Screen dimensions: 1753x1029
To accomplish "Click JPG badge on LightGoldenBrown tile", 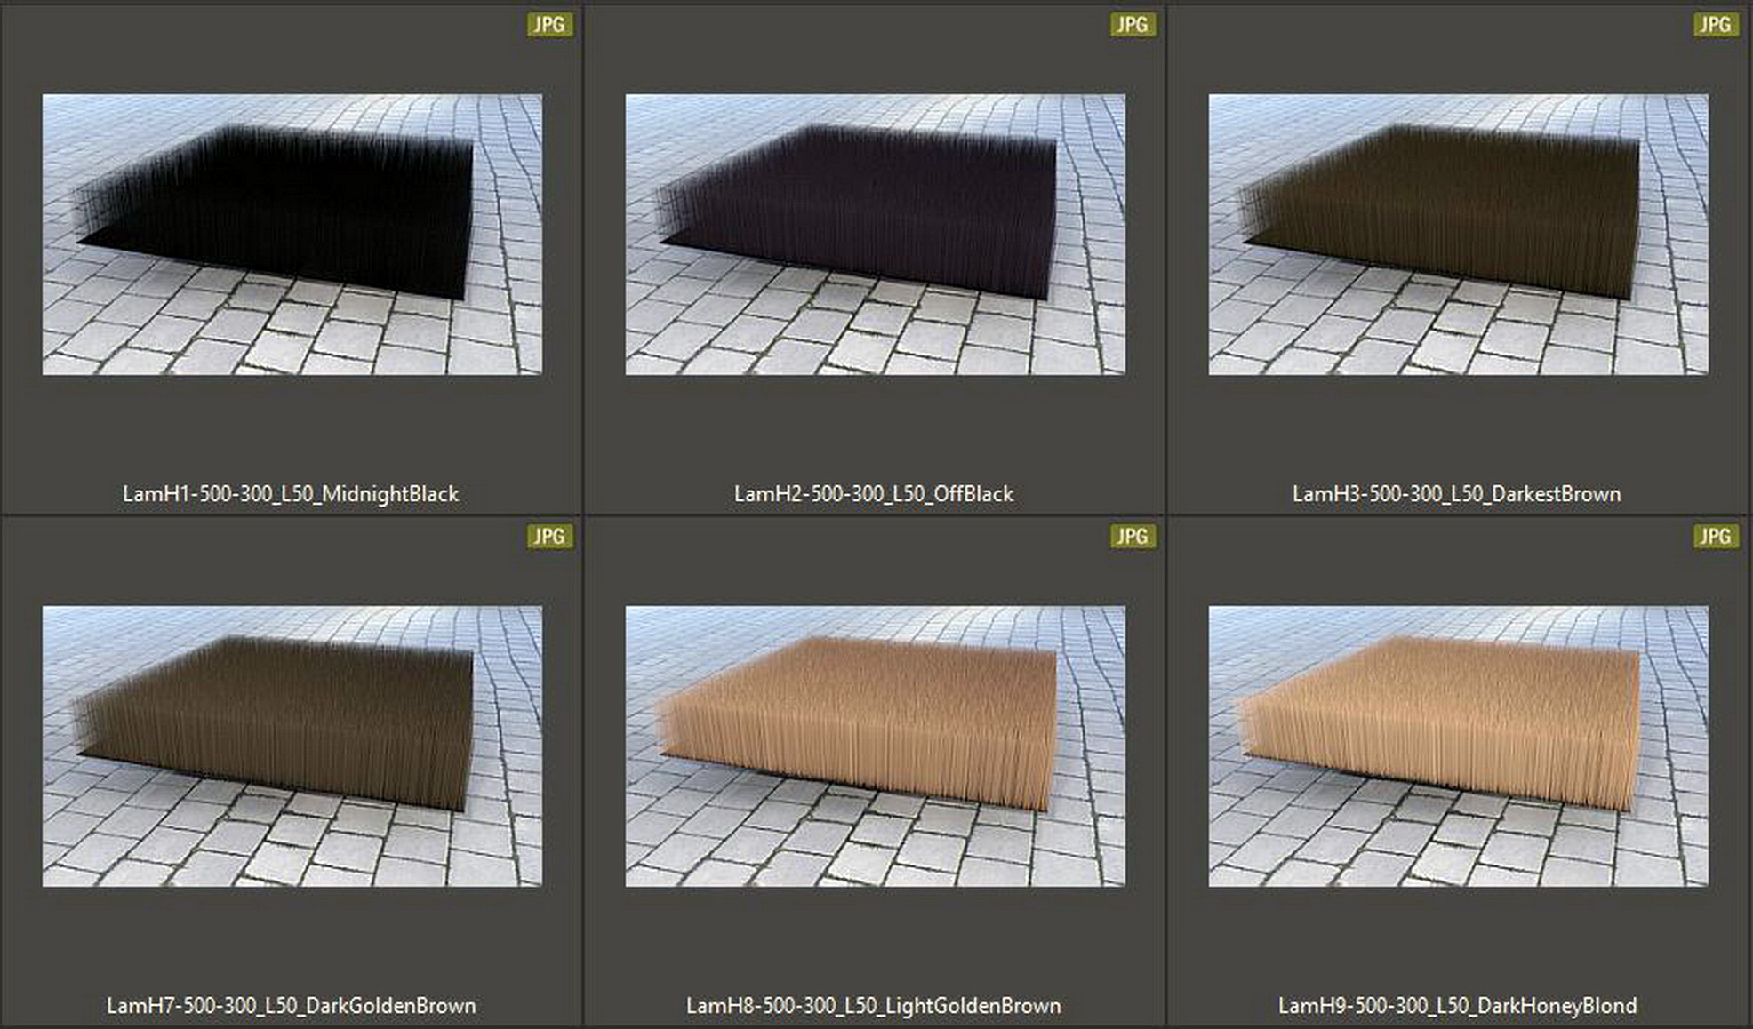I will tap(1132, 537).
